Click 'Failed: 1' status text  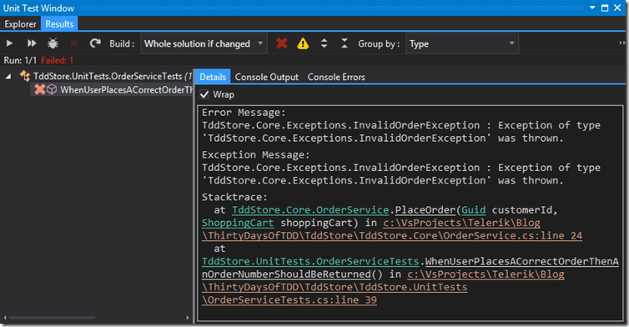click(x=57, y=61)
